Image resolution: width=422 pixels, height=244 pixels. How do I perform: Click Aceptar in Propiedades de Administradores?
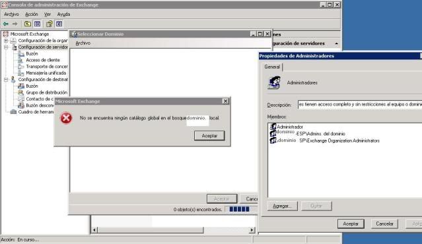(351, 224)
